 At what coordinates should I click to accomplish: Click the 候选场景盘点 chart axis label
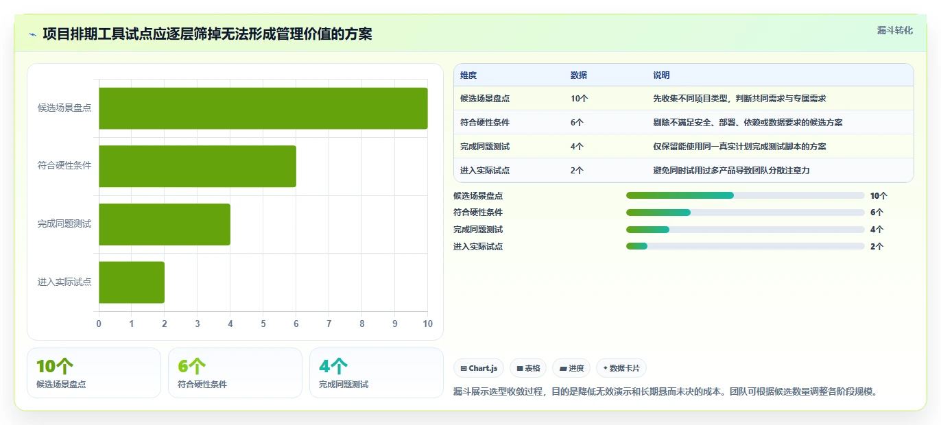pyautogui.click(x=64, y=108)
